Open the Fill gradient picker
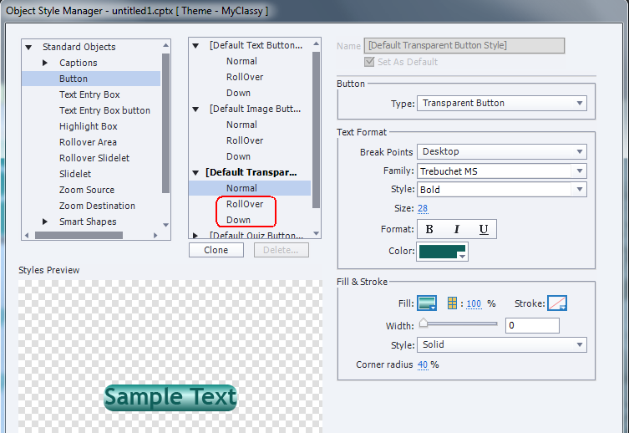 [427, 303]
